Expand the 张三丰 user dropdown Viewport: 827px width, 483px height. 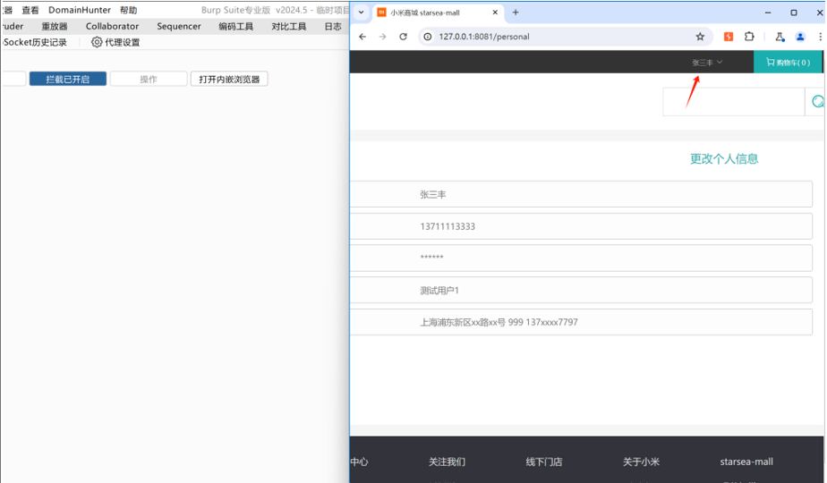706,63
